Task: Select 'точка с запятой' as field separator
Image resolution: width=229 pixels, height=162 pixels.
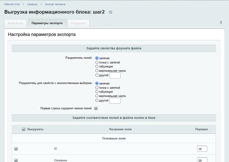Action: (97, 62)
